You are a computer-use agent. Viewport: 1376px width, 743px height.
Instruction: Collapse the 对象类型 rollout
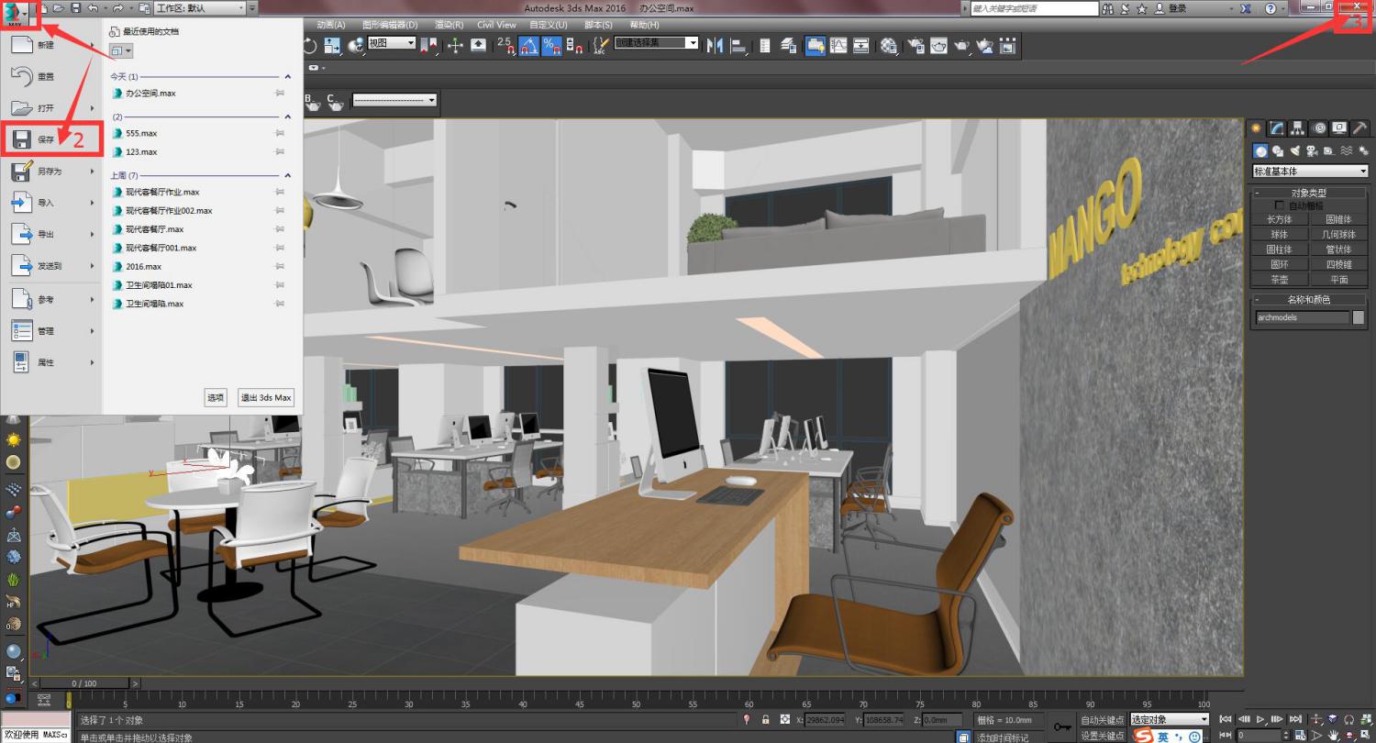[x=1308, y=193]
